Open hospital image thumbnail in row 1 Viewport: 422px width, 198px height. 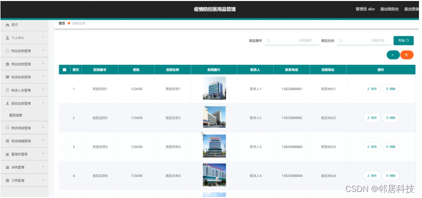214,88
